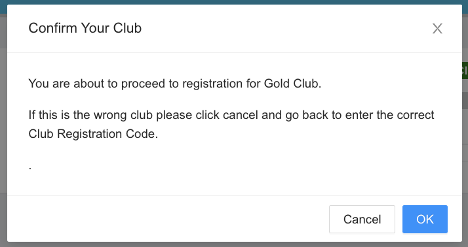Click the sentence about proceeding to registration
This screenshot has width=468, height=247.
[175, 84]
